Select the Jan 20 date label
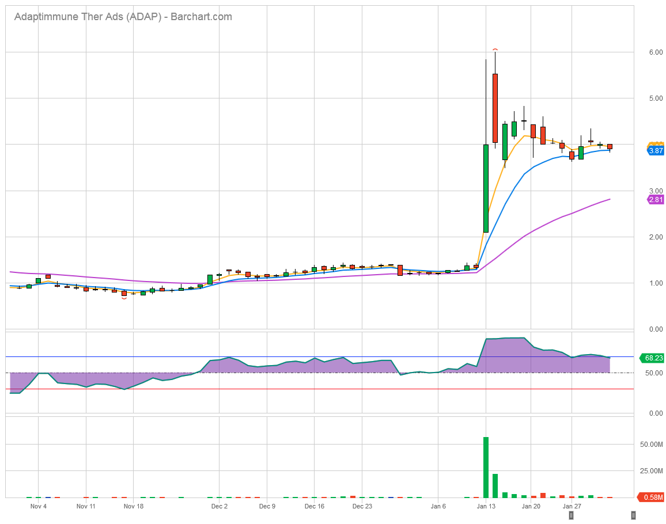Image resolution: width=666 pixels, height=524 pixels. [x=531, y=506]
